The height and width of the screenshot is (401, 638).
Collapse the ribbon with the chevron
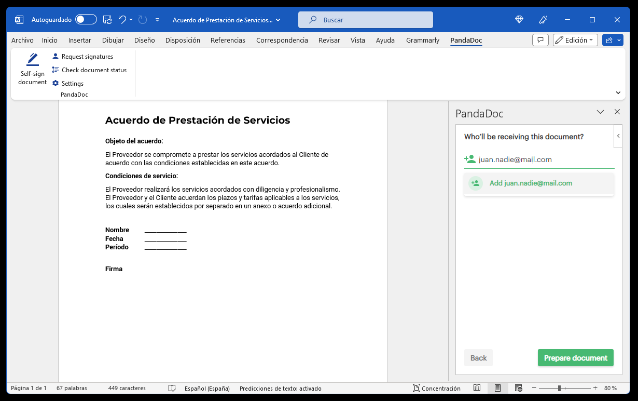pyautogui.click(x=618, y=92)
